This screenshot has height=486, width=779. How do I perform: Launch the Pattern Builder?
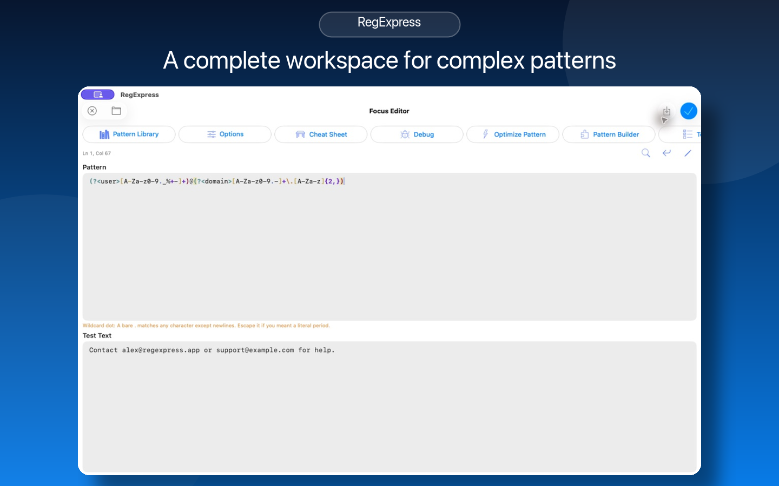pyautogui.click(x=609, y=134)
